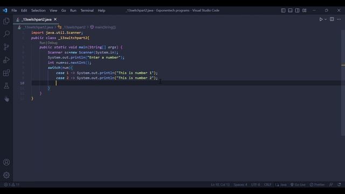Image resolution: width=345 pixels, height=194 pixels.
Task: Open the Explorer view in activity bar
Action: pyautogui.click(x=6, y=21)
